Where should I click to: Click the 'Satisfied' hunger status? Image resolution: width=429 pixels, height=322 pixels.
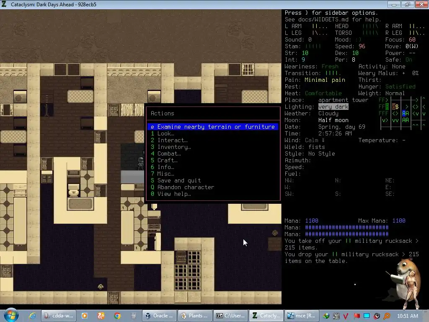coord(400,86)
